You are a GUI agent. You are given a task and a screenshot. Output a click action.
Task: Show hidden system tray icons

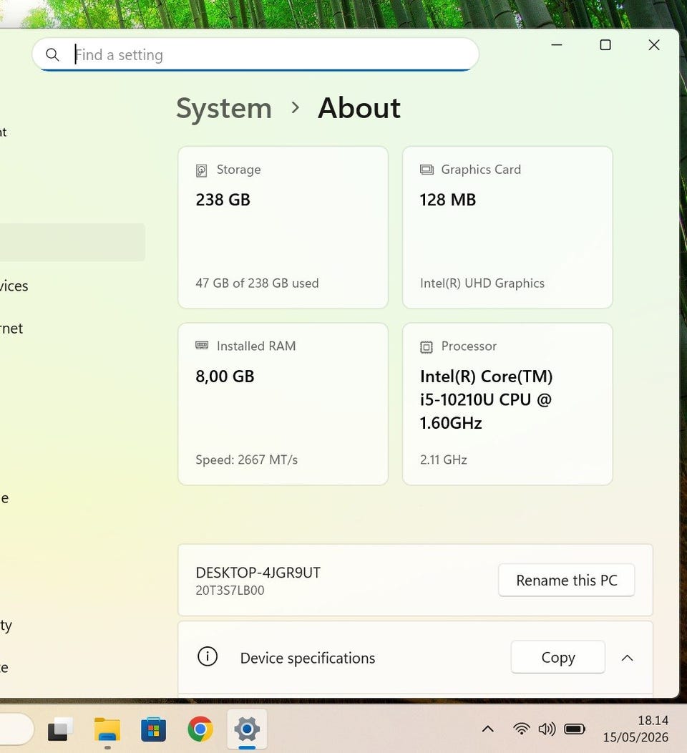click(488, 729)
